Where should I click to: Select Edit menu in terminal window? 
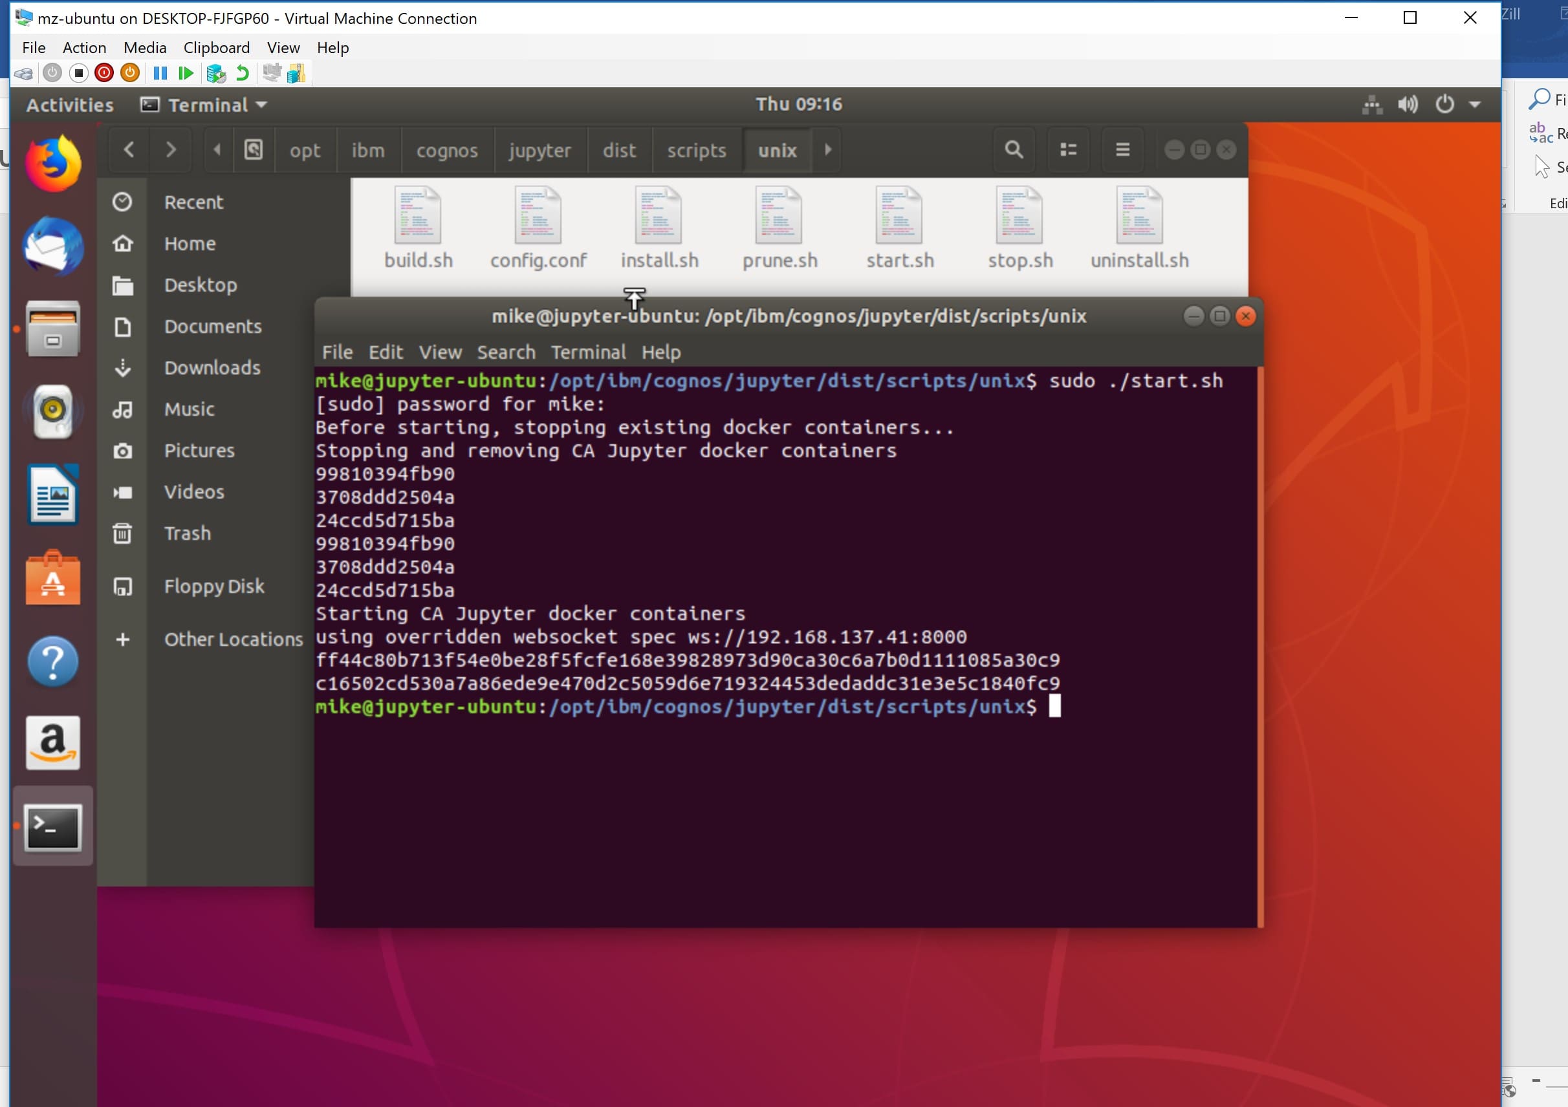[x=386, y=352]
